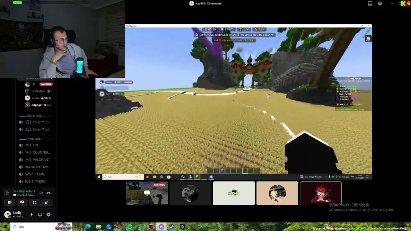Viewport: 411px width, 231px height.
Task: Join the VALORANT voice channel
Action: 35,159
